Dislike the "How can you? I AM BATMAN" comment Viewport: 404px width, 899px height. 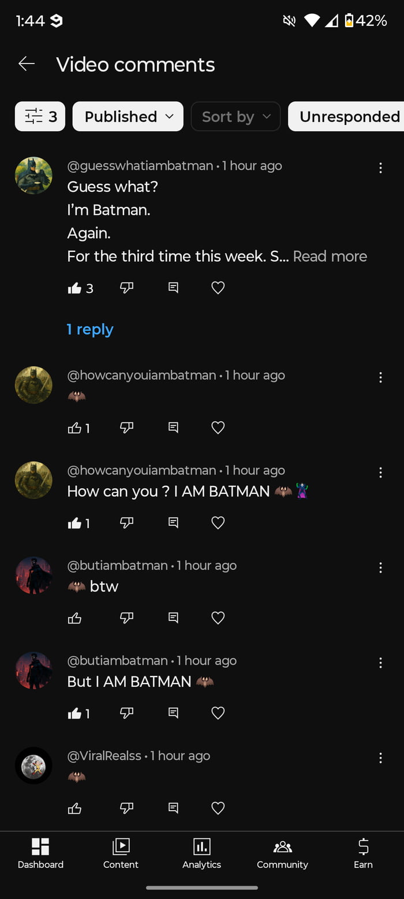(x=126, y=522)
